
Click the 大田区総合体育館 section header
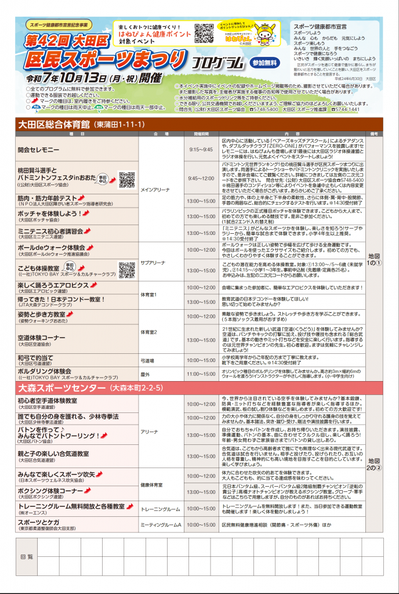[x=199, y=125]
